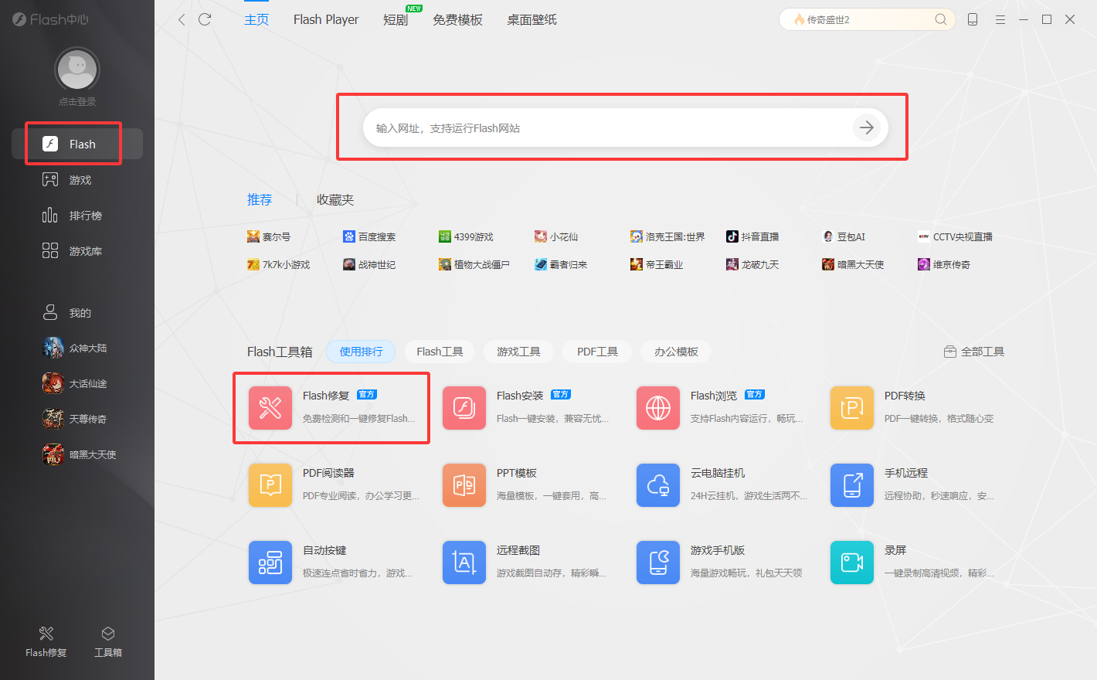Viewport: 1097px width, 680px height.
Task: Click the 全部工具 link
Action: [974, 352]
